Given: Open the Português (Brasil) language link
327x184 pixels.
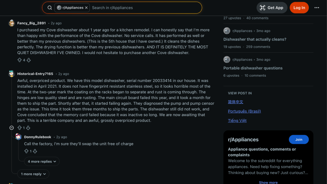Looking at the screenshot, I should (x=244, y=111).
